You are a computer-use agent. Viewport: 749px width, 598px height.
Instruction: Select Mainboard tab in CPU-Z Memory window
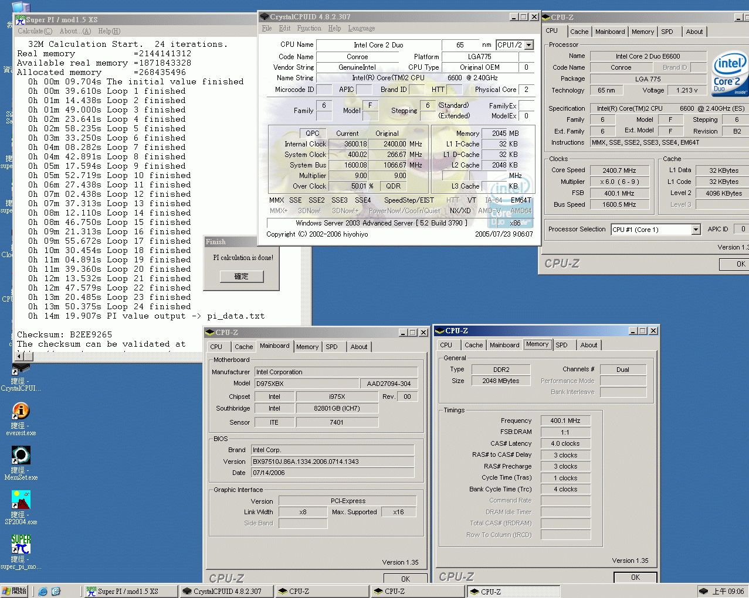click(504, 345)
